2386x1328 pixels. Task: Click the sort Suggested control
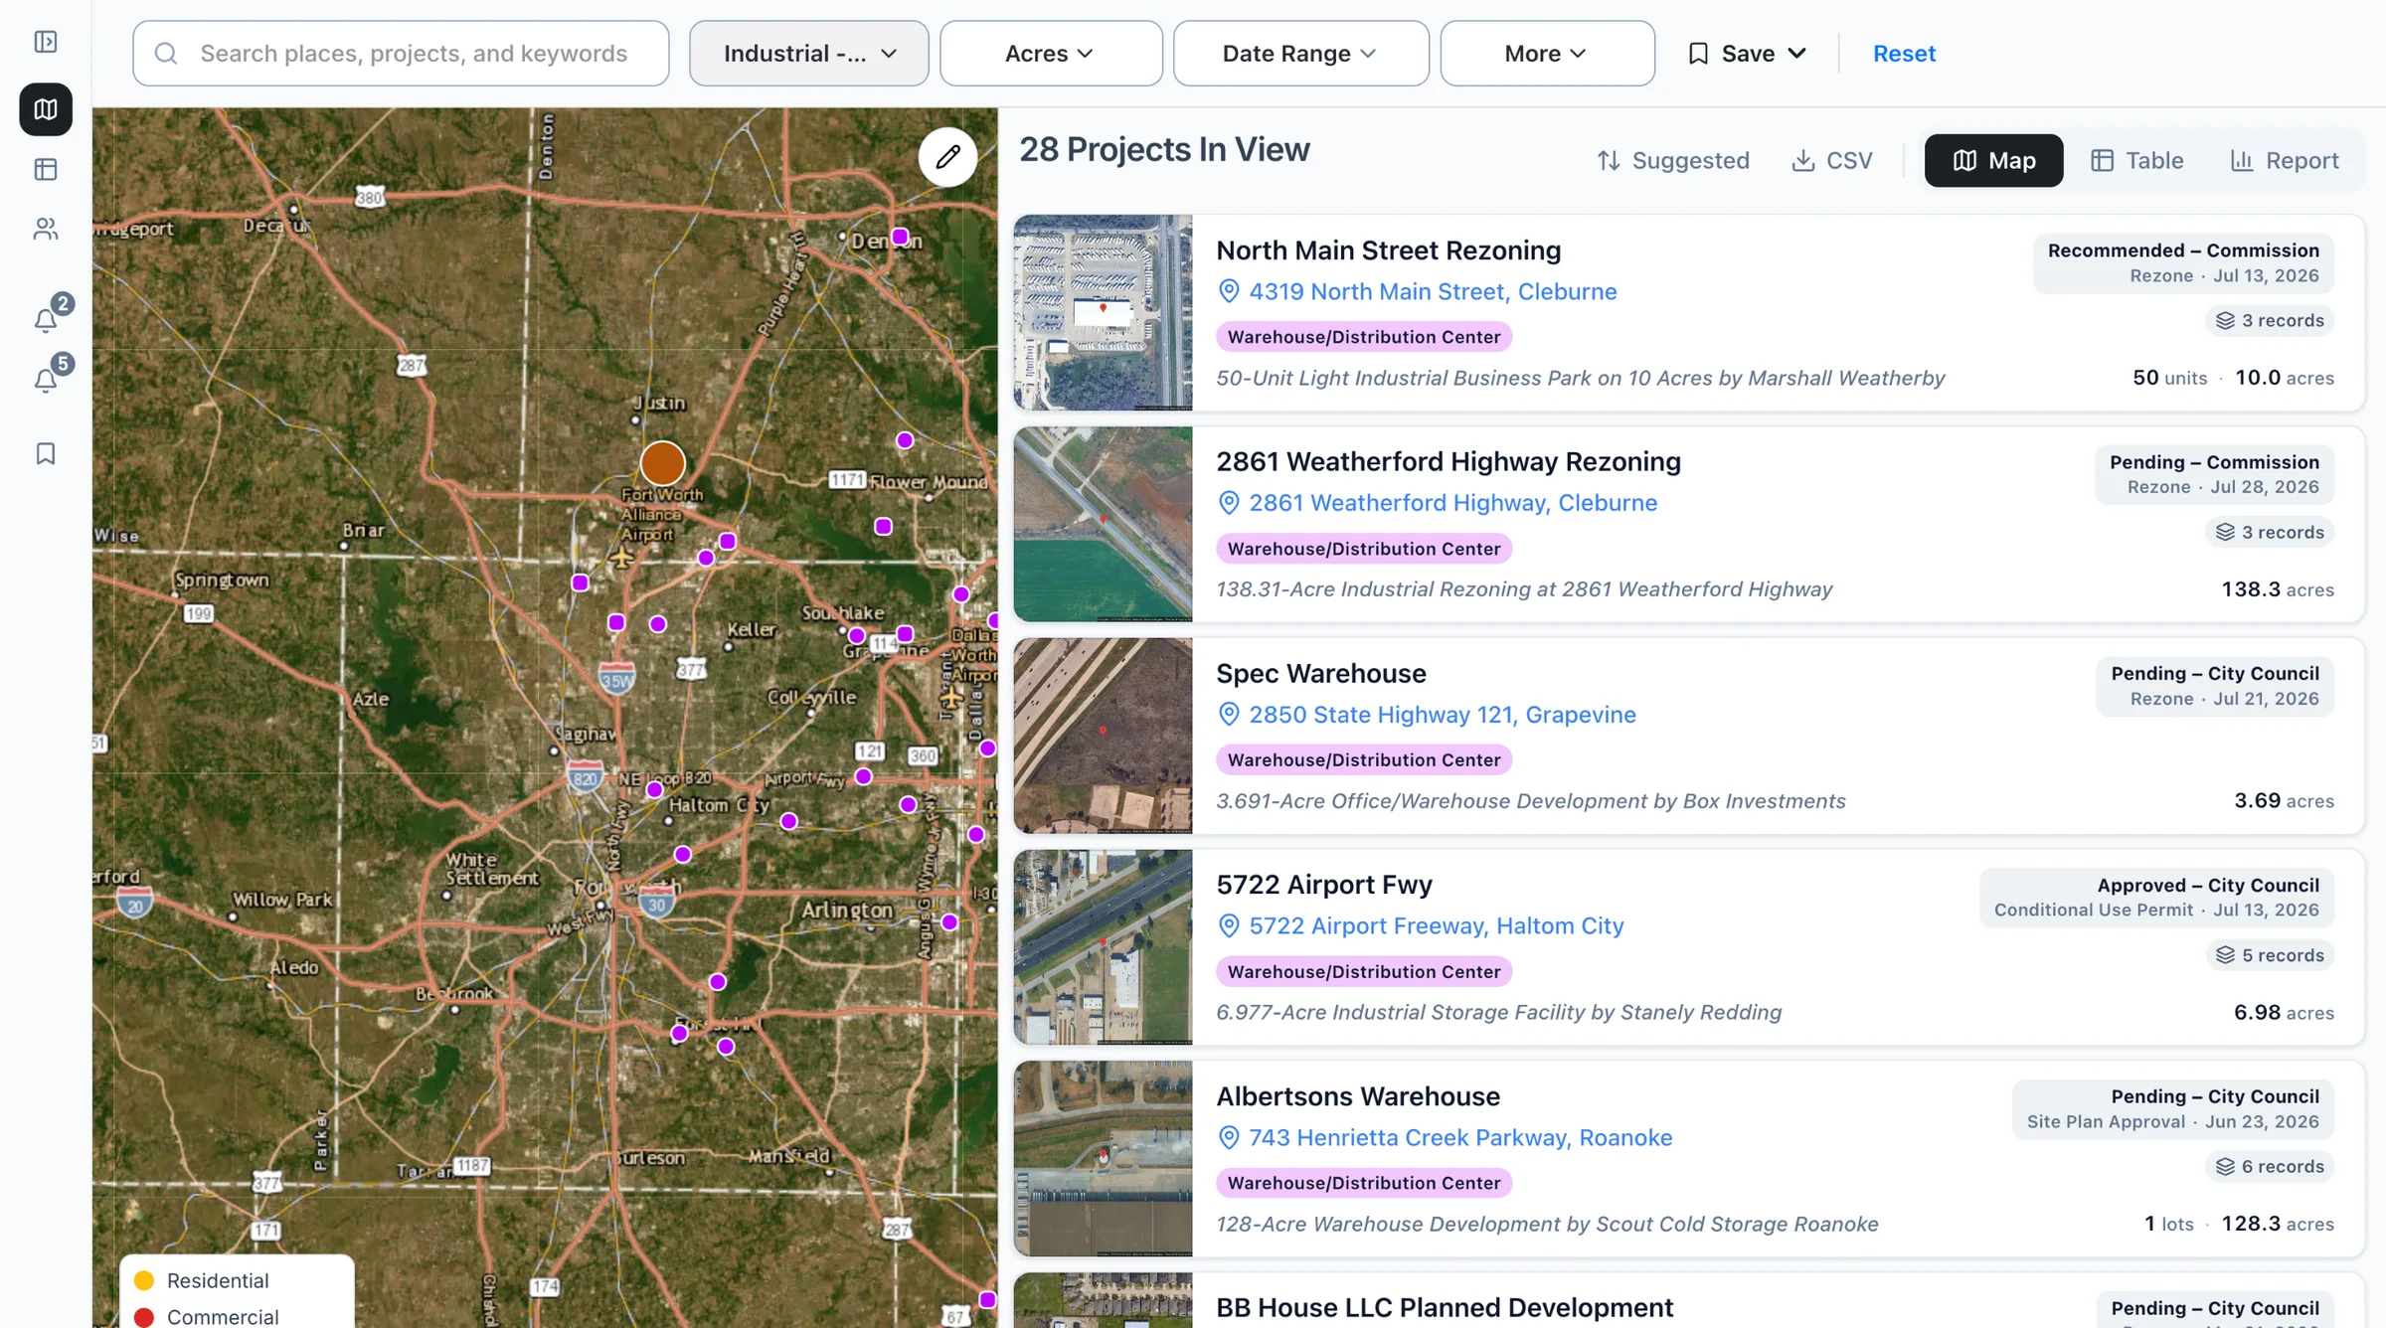pos(1672,160)
